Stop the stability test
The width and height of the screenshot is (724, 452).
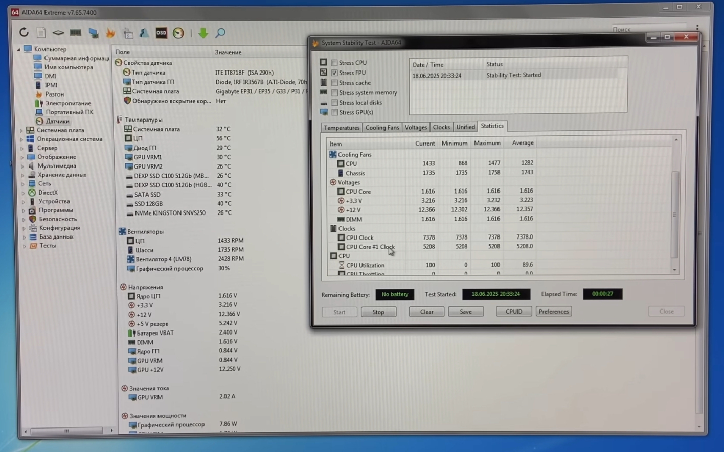pyautogui.click(x=378, y=312)
